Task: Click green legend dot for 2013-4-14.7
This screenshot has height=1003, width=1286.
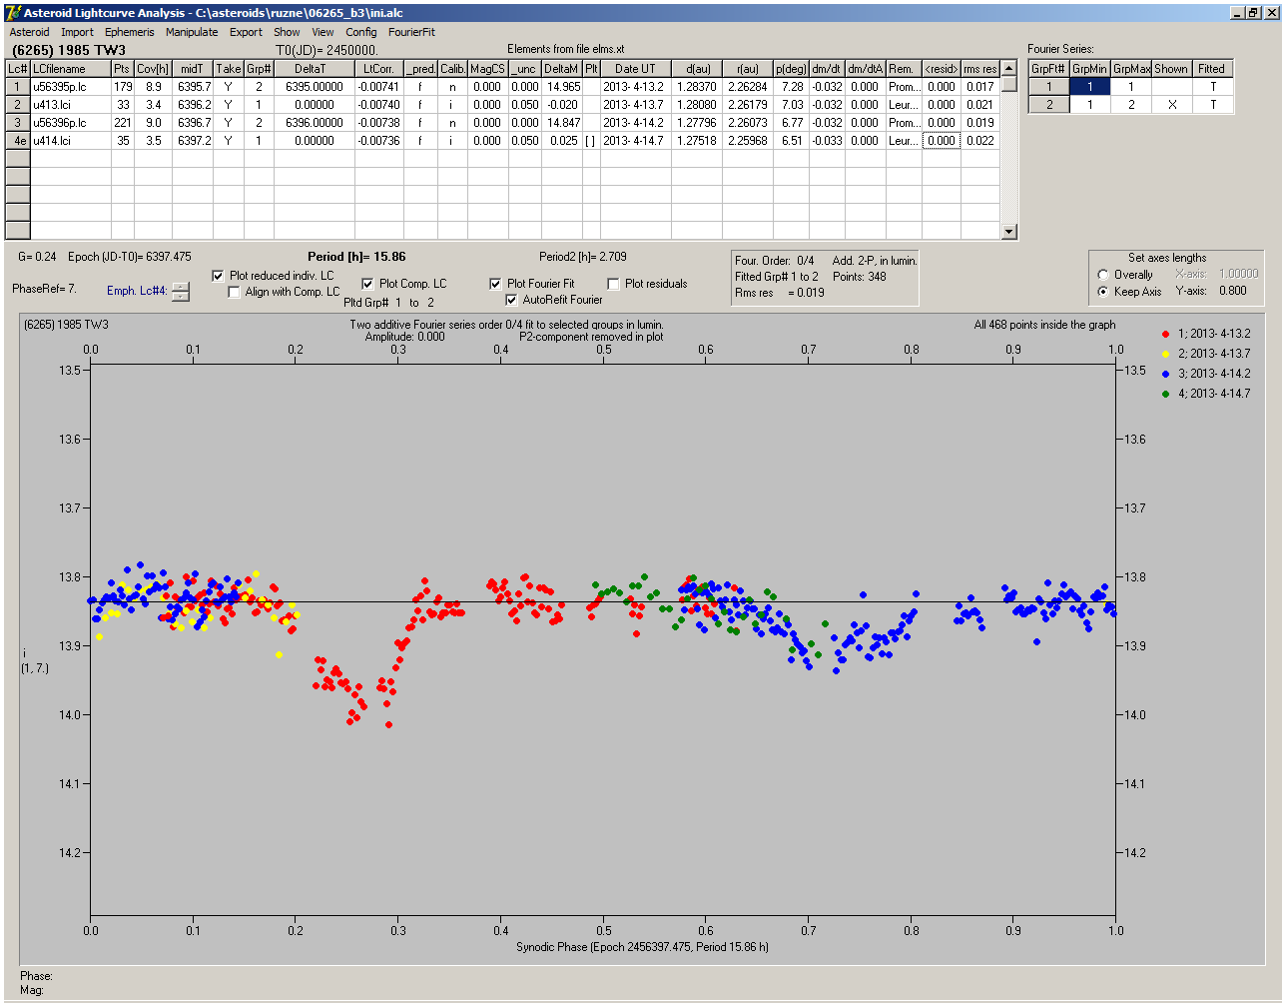Action: tap(1166, 394)
